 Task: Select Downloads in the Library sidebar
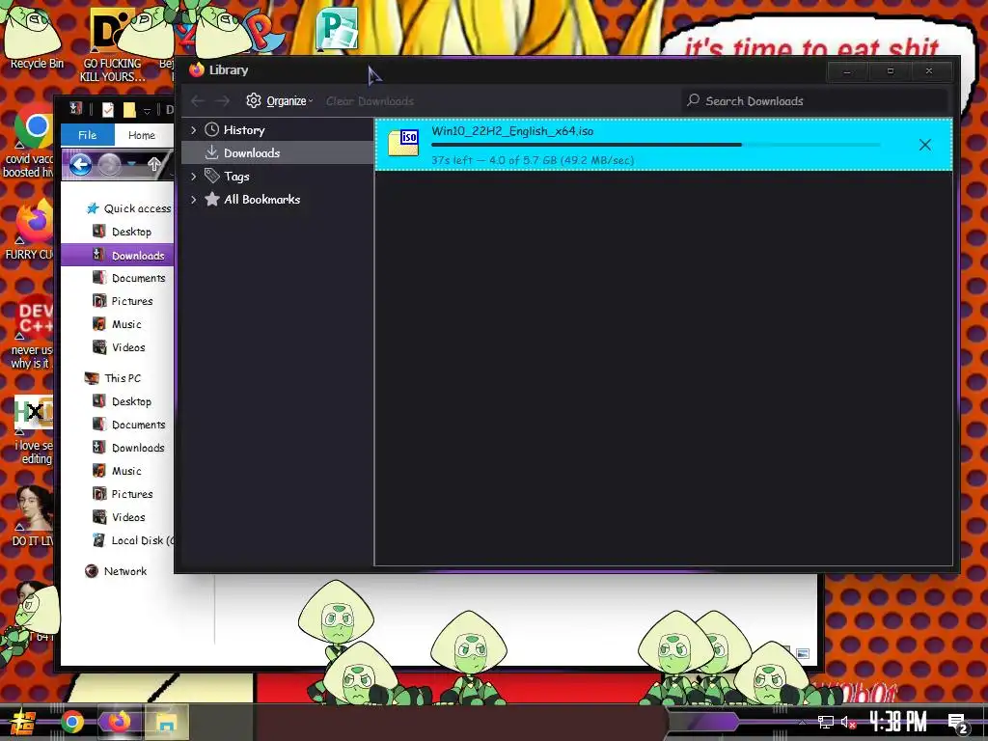point(252,152)
